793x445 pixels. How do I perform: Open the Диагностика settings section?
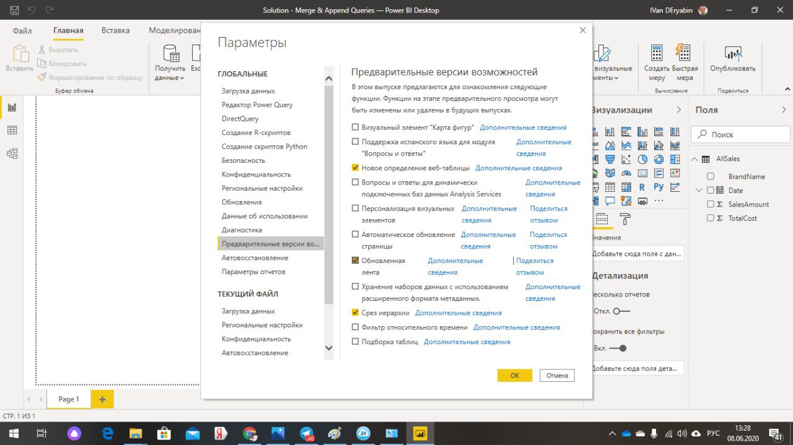tap(242, 230)
